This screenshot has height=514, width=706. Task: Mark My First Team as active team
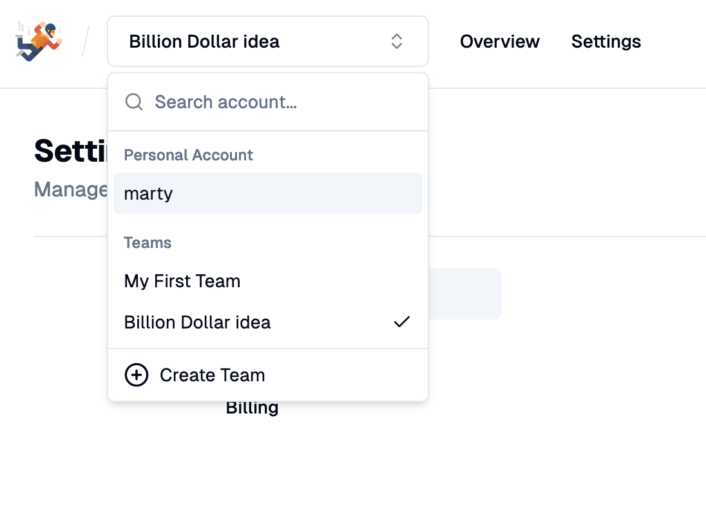click(x=182, y=281)
